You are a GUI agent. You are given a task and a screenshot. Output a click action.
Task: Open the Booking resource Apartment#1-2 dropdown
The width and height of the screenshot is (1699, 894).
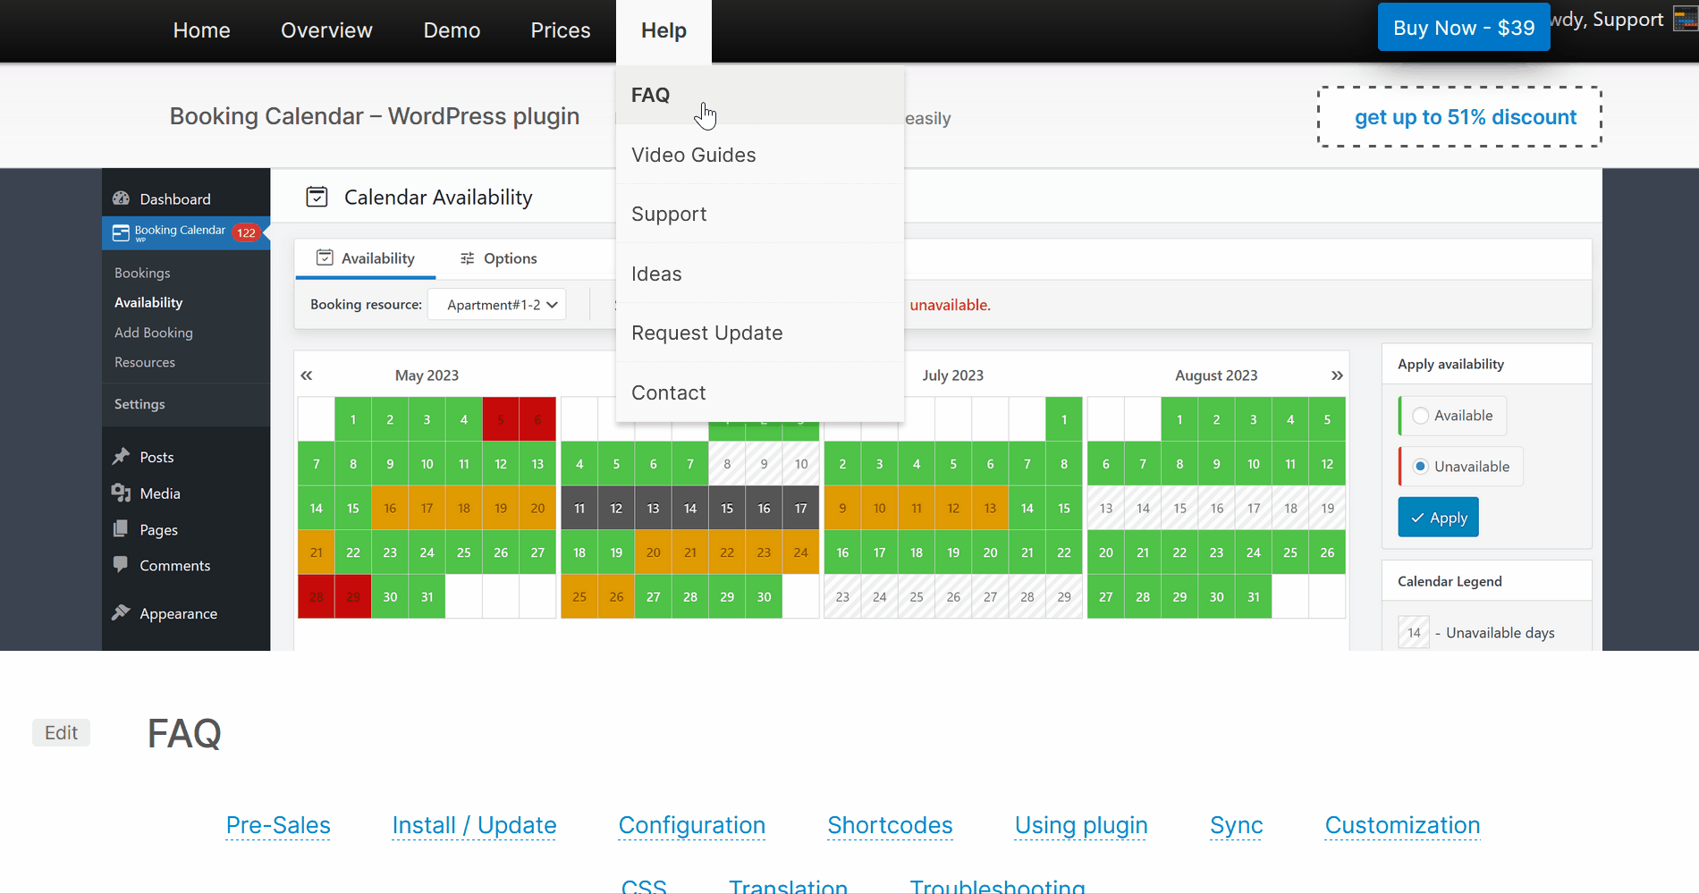(497, 305)
